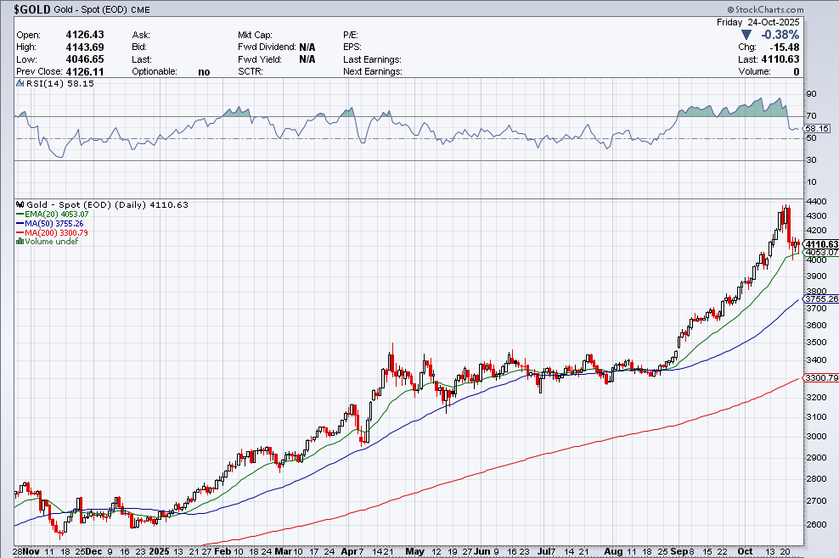
Task: Click the volume bars icon beside Volume undef
Action: click(x=20, y=241)
